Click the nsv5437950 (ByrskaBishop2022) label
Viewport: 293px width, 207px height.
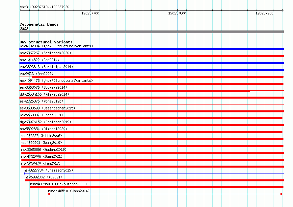[x=59, y=184]
